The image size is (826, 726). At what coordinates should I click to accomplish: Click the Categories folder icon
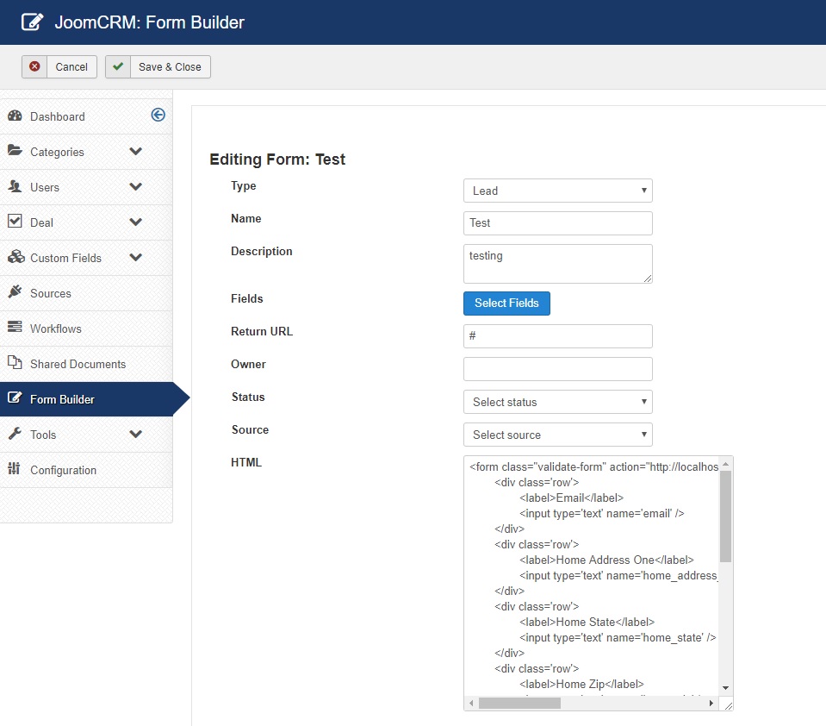click(x=15, y=152)
